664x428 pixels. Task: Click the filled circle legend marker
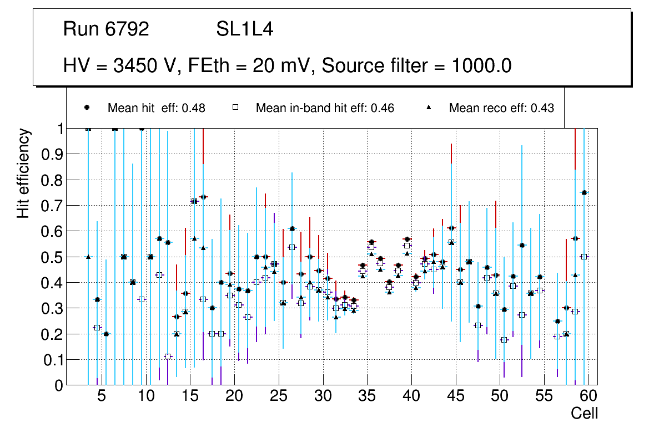coord(87,108)
